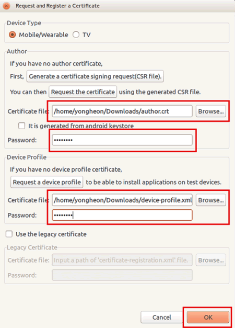The image size is (235, 328).
Task: Select the Mobile/Wearable device type
Action: point(13,35)
